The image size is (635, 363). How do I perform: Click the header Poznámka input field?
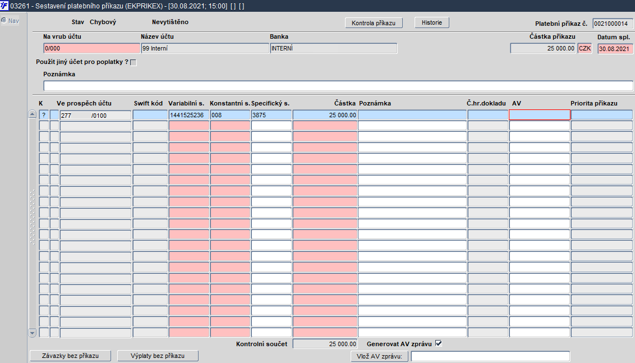[x=338, y=86]
